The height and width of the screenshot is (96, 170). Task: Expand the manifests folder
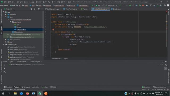pyautogui.click(x=6, y=14)
